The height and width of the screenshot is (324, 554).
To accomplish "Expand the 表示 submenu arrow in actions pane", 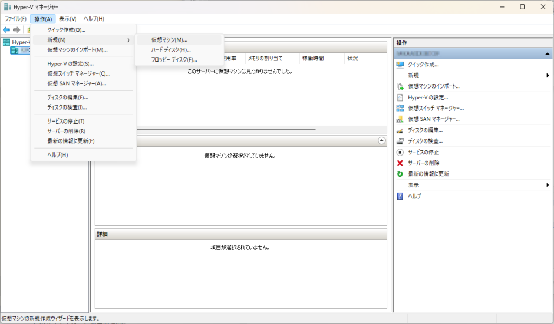I will coord(548,185).
